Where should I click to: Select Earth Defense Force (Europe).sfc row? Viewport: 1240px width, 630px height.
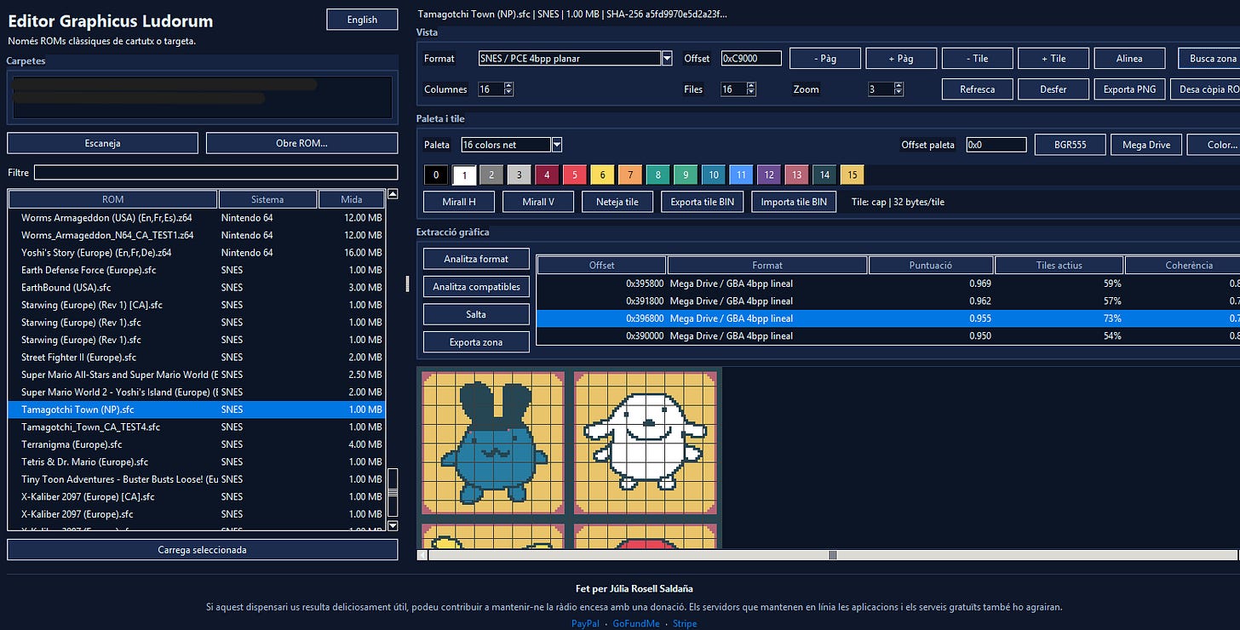pos(197,270)
